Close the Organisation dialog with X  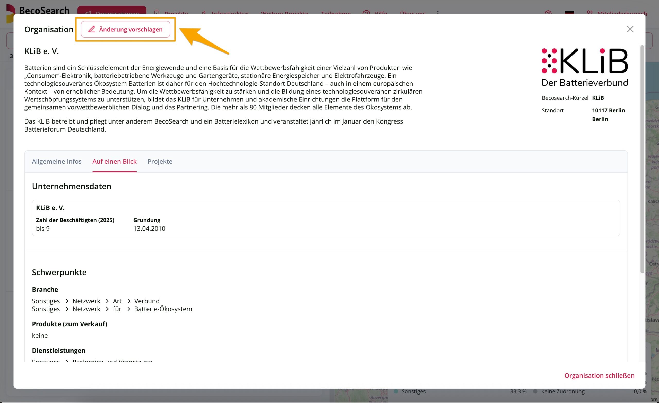point(630,29)
